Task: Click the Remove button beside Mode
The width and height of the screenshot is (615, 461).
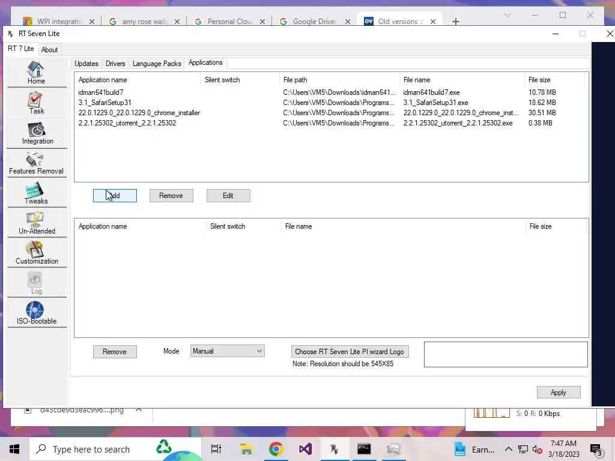Action: [115, 352]
